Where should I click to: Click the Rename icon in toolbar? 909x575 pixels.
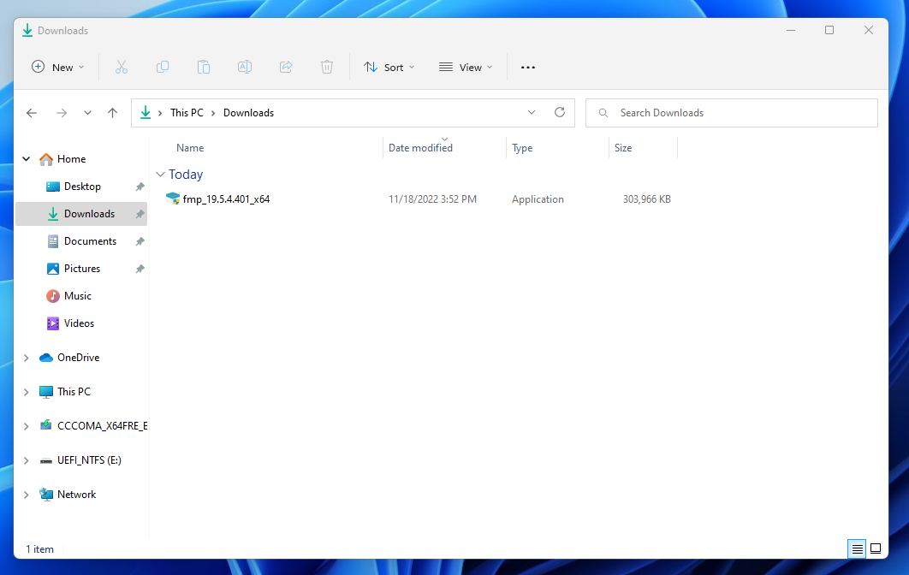pyautogui.click(x=245, y=68)
